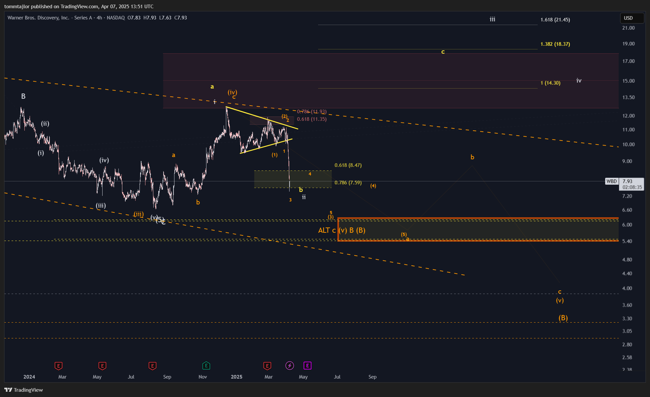Select the low value L7.63
Viewport: 650px width, 397px height.
point(165,18)
